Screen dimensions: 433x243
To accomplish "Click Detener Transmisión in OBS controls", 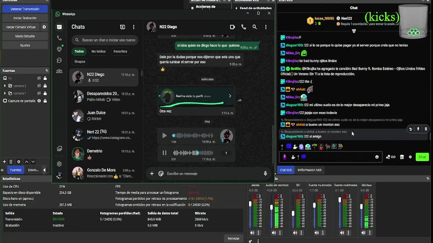I will click(x=25, y=9).
